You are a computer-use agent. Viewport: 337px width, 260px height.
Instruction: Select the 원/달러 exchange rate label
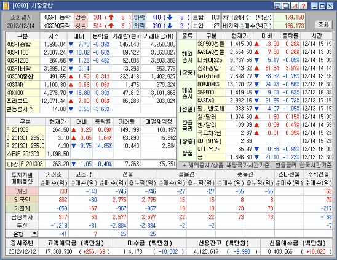211,117
